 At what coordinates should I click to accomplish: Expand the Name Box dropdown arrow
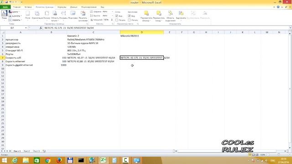[x=26, y=28]
